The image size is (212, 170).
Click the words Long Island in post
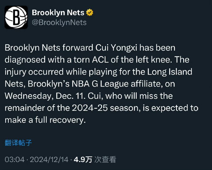(x=170, y=72)
